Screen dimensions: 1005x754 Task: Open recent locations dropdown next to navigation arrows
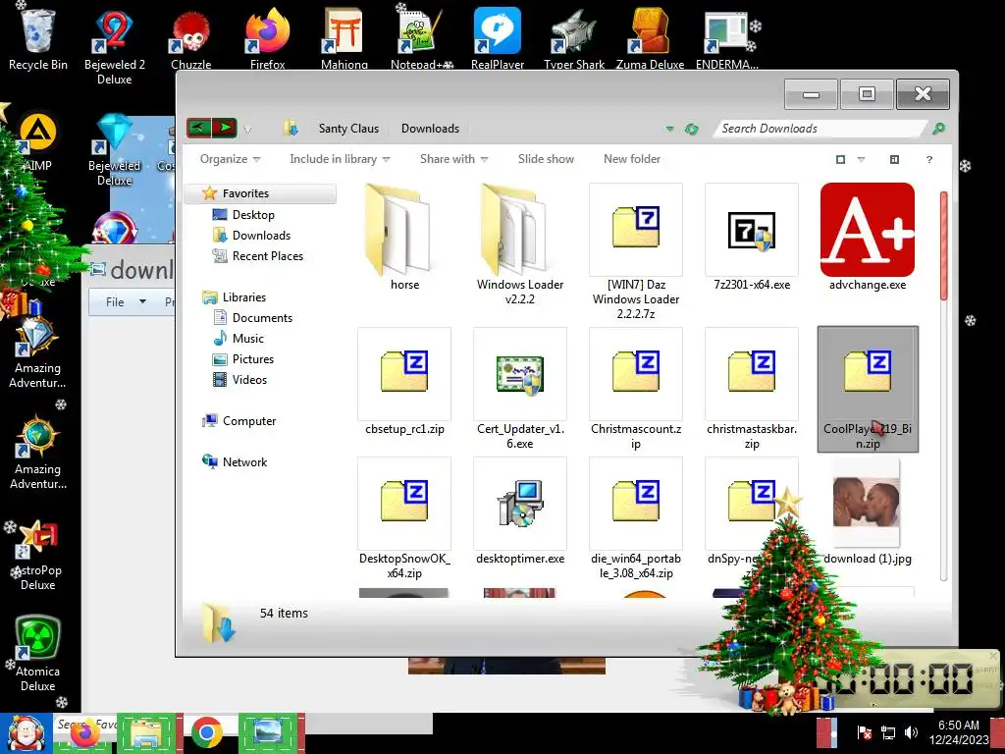point(247,130)
